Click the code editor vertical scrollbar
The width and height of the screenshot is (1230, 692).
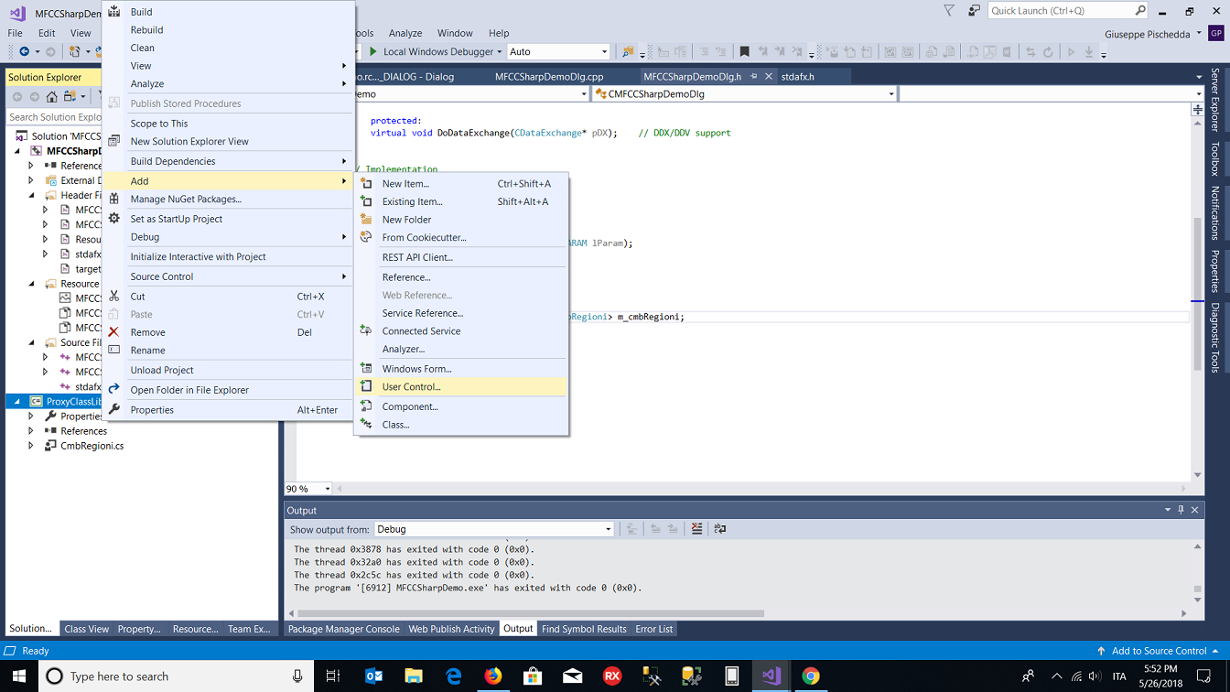point(1197,296)
